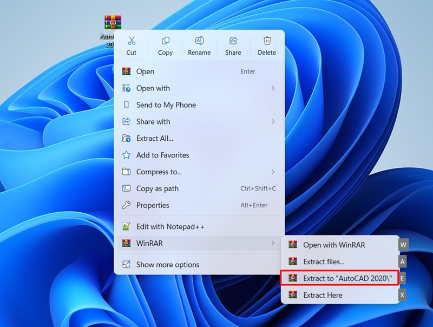This screenshot has width=433, height=327.
Task: Click the star icon beside Add to Favorites
Action: [x=126, y=155]
